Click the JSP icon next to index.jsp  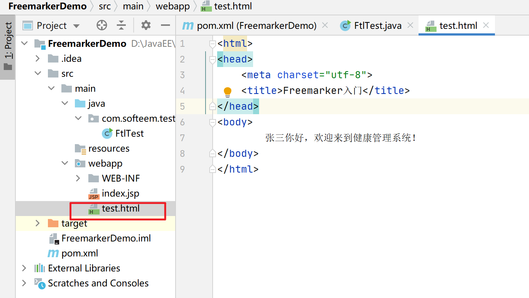93,193
